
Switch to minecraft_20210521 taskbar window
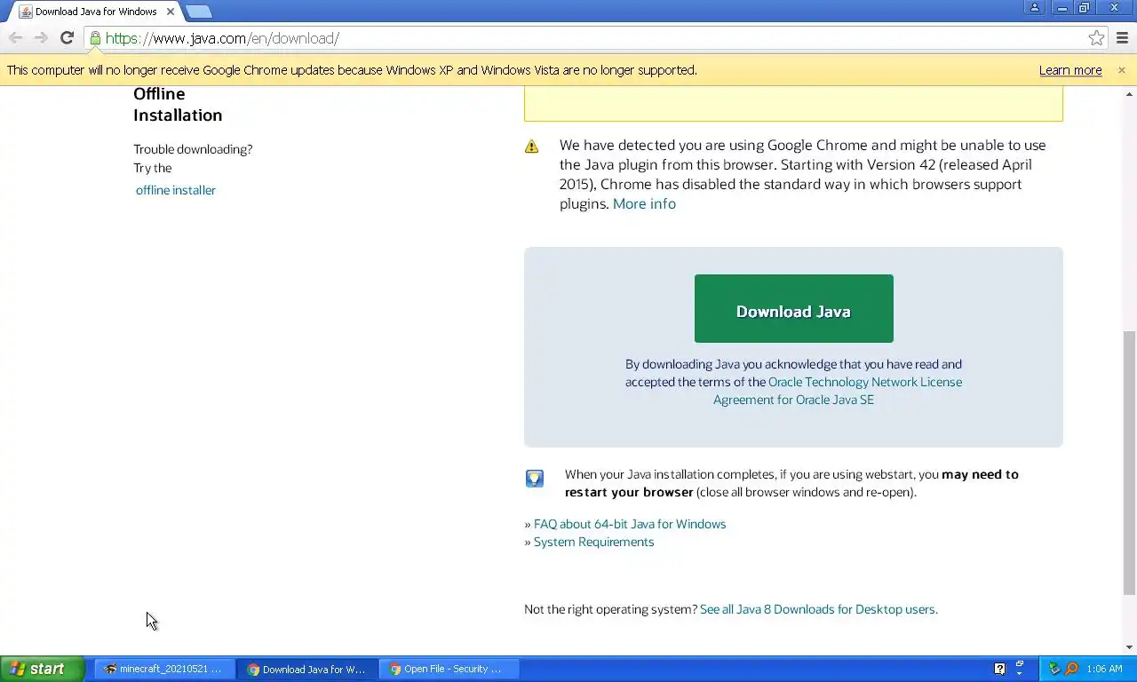coord(164,669)
